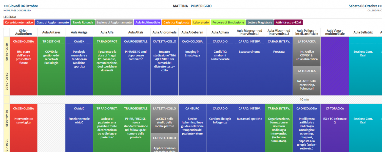Open the Homepage Congresso link
385x152 pixels.
[x=17, y=11]
